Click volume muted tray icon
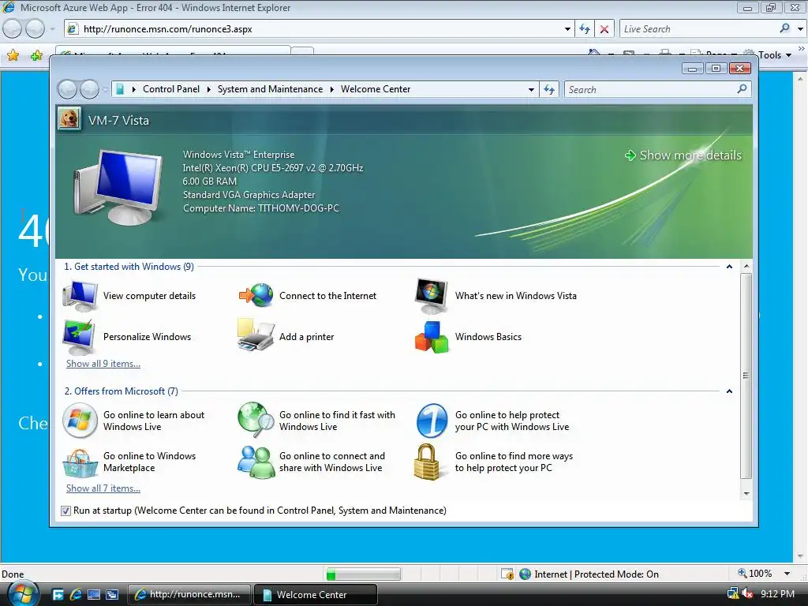This screenshot has width=808, height=606. click(x=747, y=594)
